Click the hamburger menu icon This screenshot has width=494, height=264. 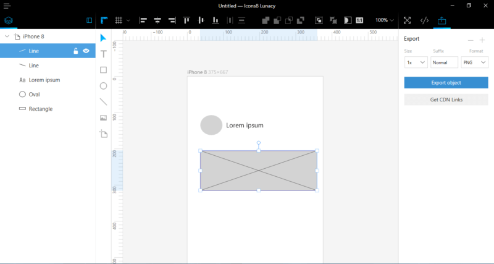point(7,6)
